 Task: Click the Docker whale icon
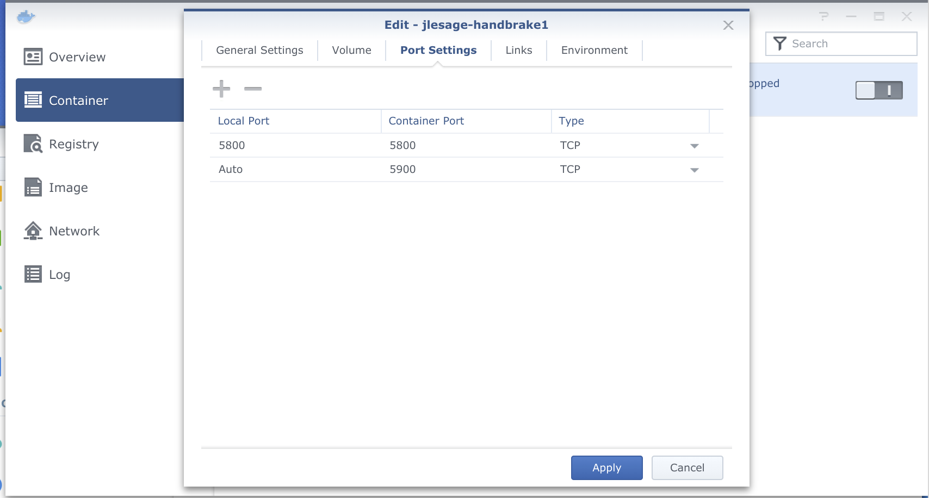coord(26,17)
